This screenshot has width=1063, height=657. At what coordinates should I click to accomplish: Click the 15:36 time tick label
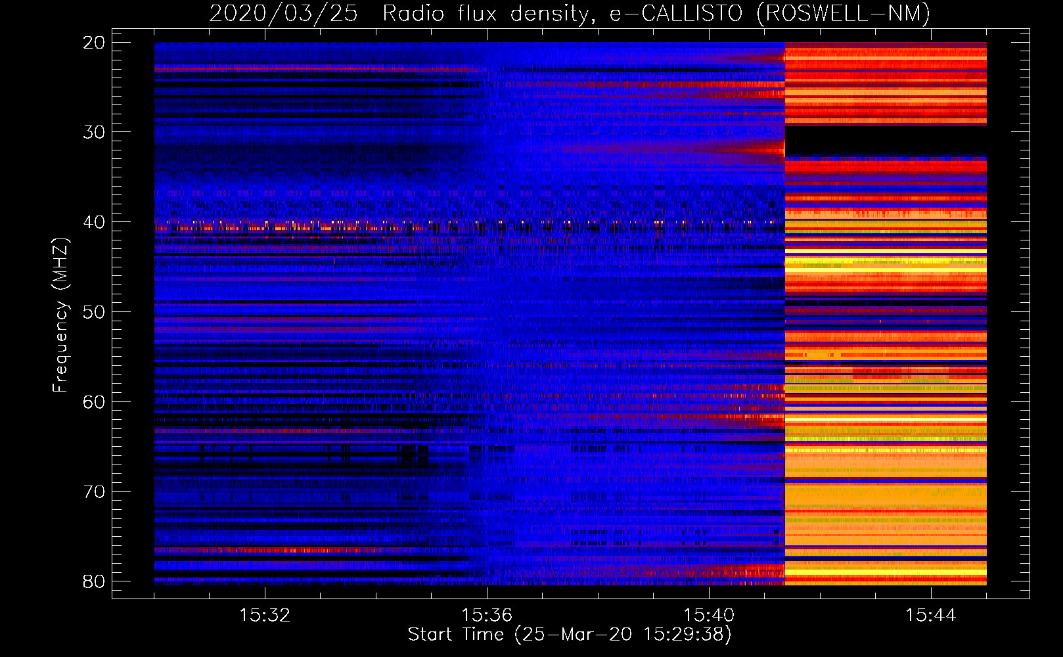(487, 616)
